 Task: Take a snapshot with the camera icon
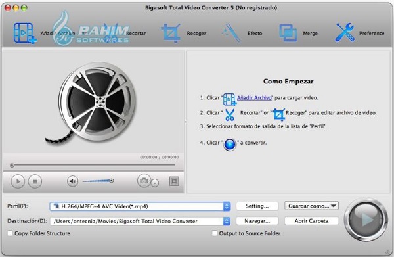[x=144, y=181]
